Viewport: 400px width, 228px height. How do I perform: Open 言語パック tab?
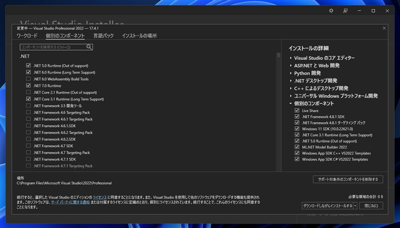(x=103, y=36)
